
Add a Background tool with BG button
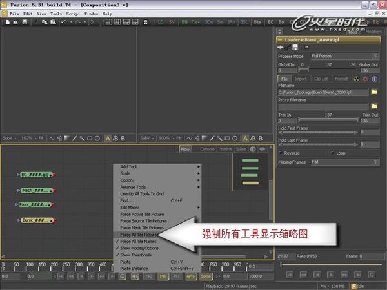[184, 22]
